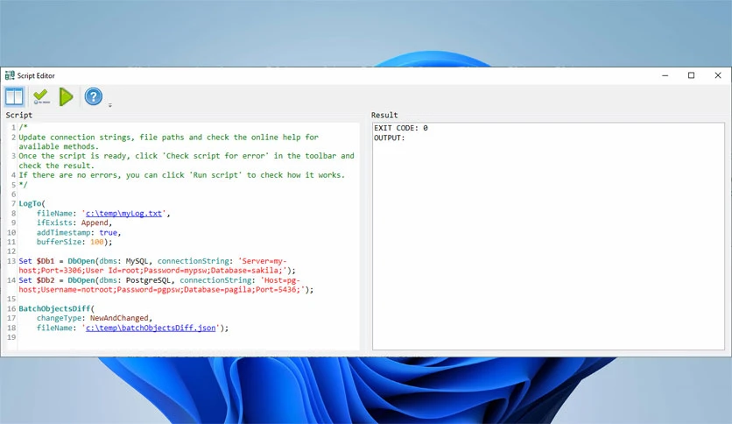Click the 'Result' panel label
This screenshot has height=424, width=732.
coord(384,115)
